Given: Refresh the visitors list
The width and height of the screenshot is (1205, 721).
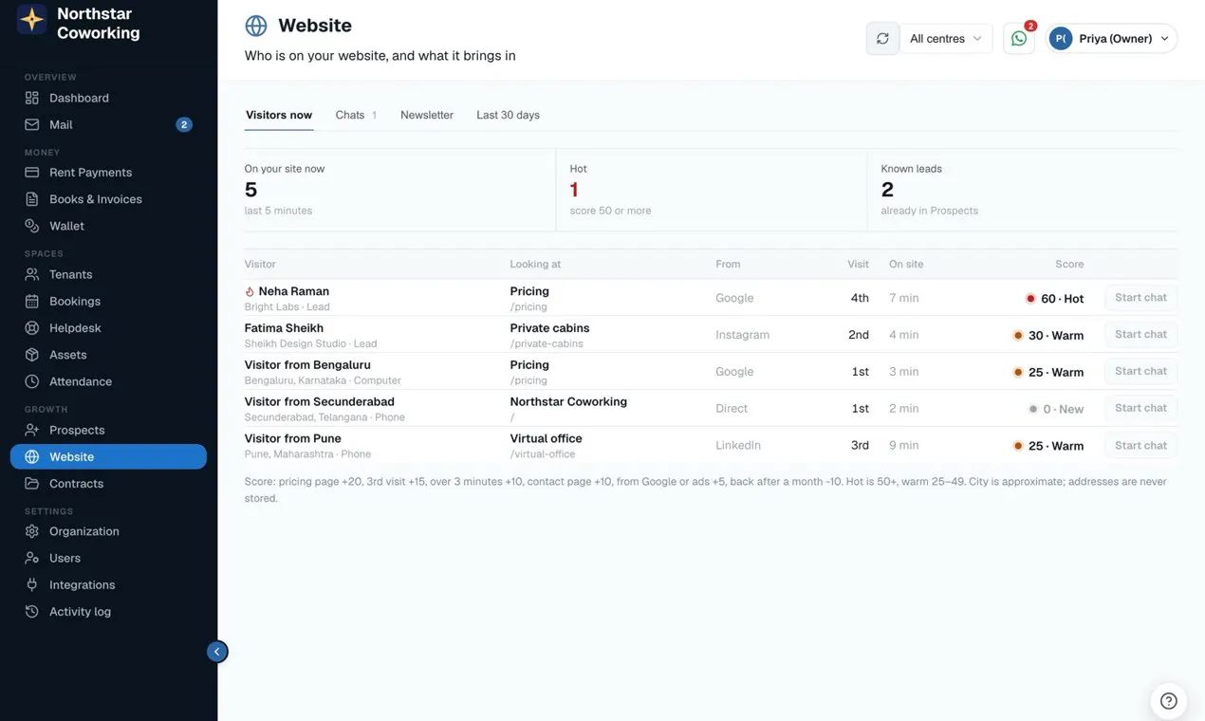Looking at the screenshot, I should point(882,39).
